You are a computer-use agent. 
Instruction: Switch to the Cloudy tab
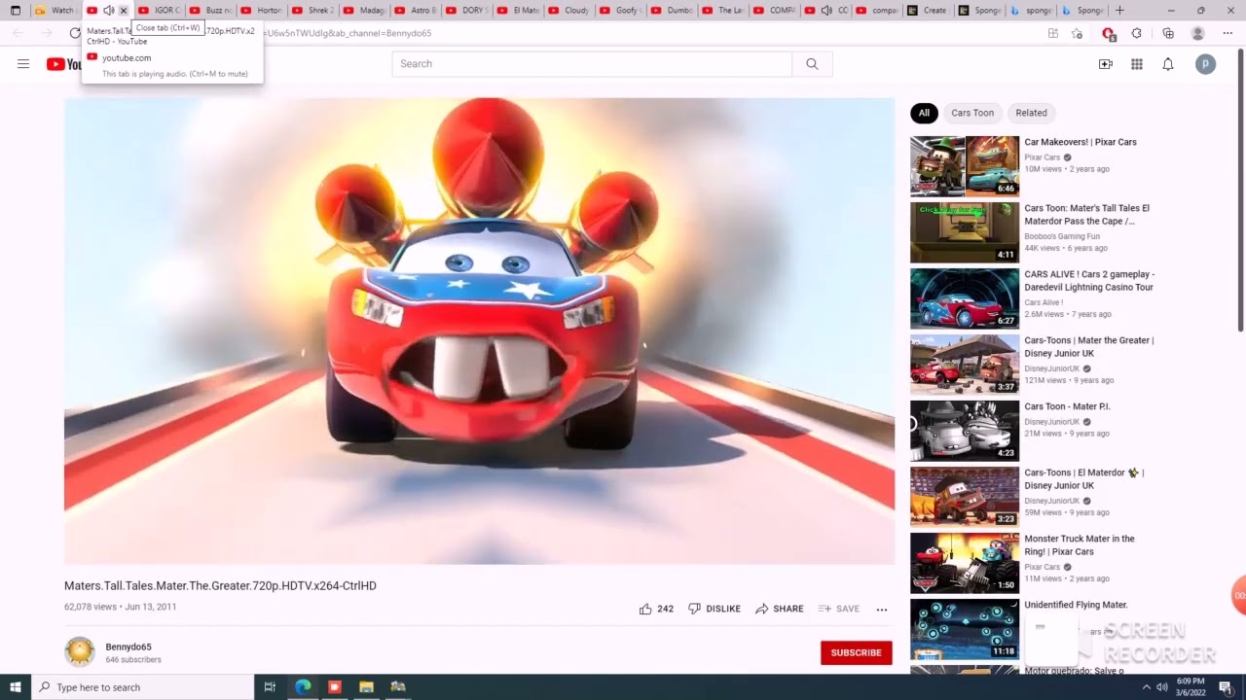569,11
